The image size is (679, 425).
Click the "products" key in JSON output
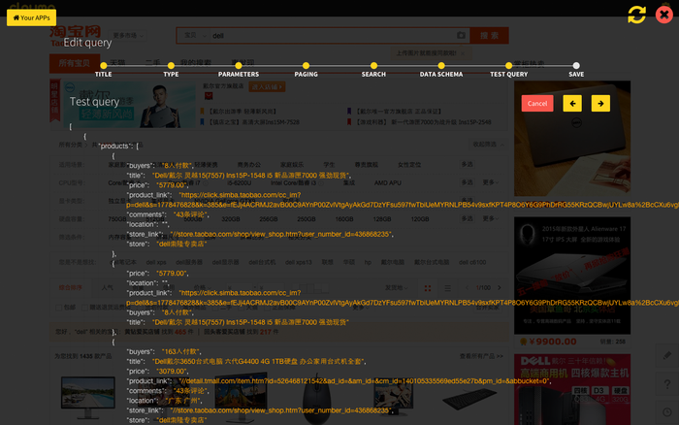(x=114, y=146)
